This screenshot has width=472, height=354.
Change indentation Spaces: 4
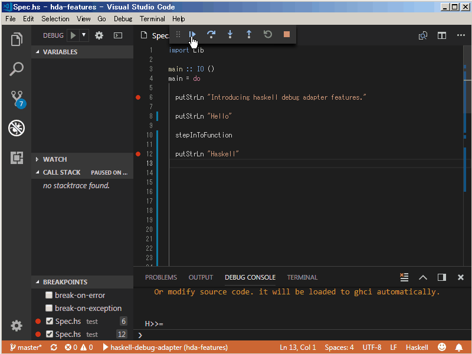[x=339, y=348]
